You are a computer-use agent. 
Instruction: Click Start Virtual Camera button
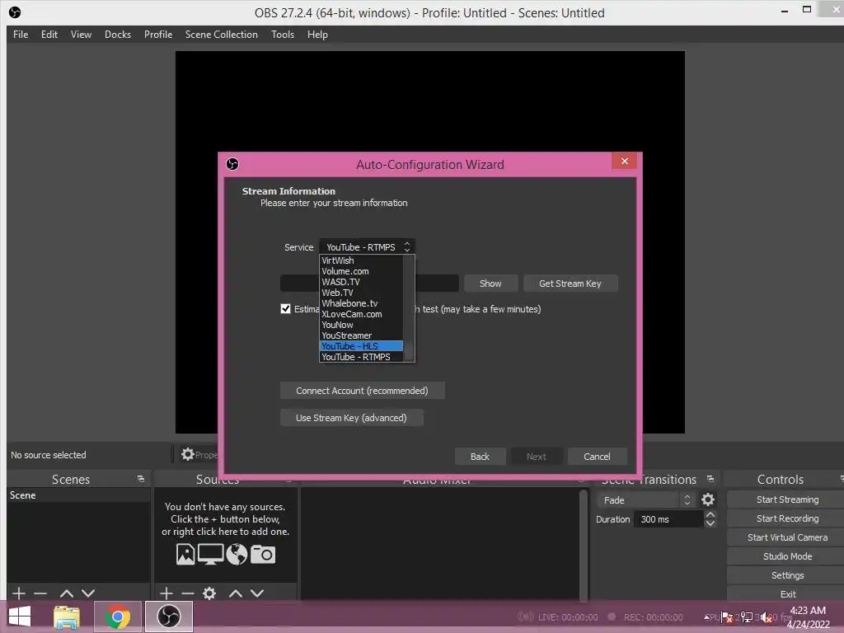787,537
